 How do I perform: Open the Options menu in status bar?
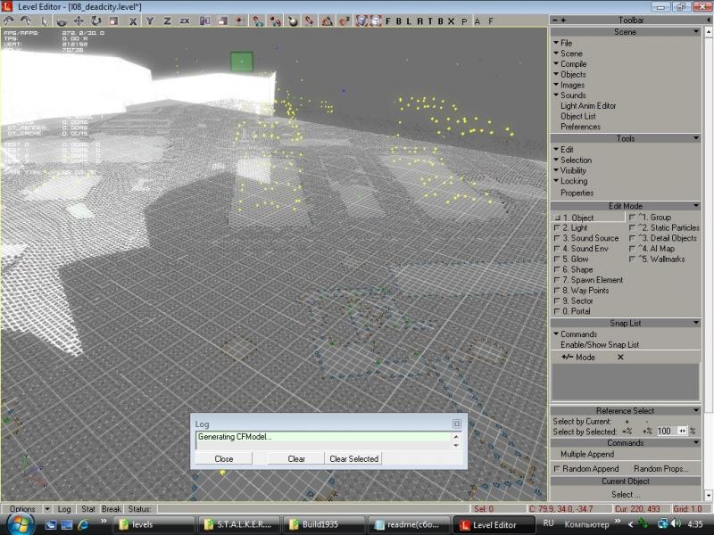click(x=22, y=509)
